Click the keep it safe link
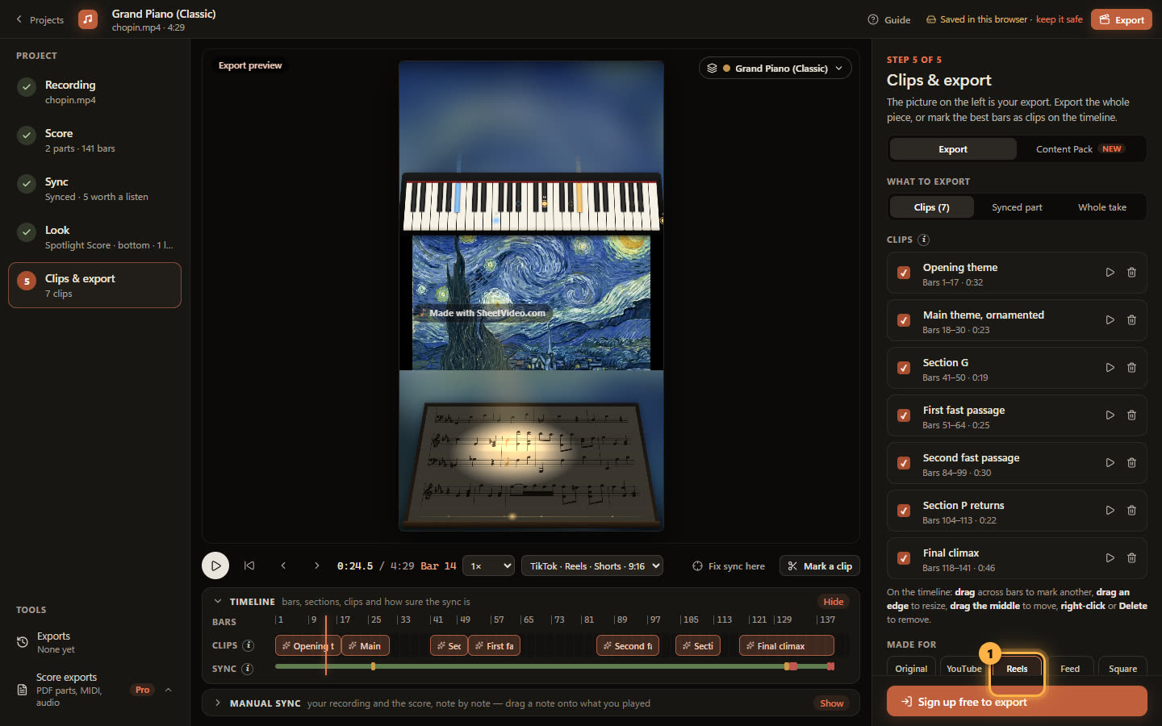Image resolution: width=1162 pixels, height=726 pixels. [x=1059, y=19]
